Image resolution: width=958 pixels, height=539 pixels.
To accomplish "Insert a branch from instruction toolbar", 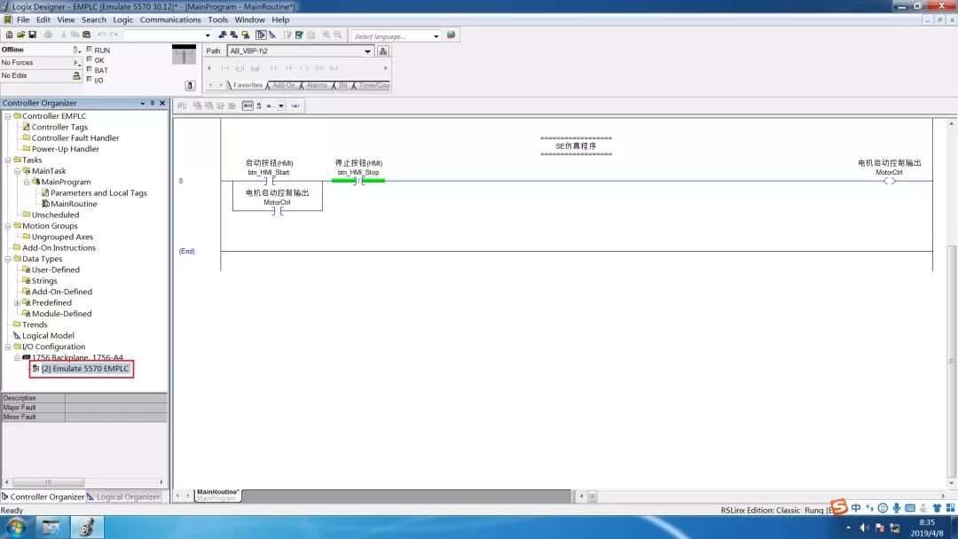I will (x=239, y=67).
